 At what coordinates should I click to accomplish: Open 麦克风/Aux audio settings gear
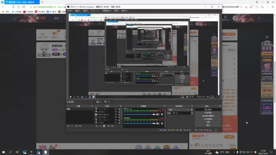click(162, 114)
